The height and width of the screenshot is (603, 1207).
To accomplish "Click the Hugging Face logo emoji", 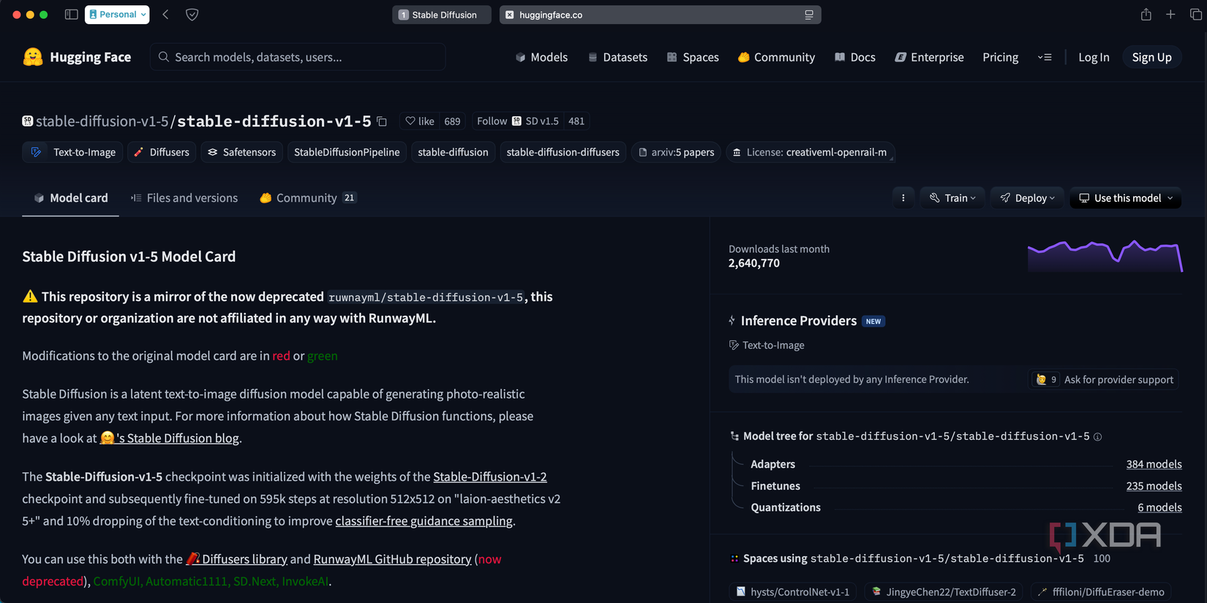I will point(33,57).
